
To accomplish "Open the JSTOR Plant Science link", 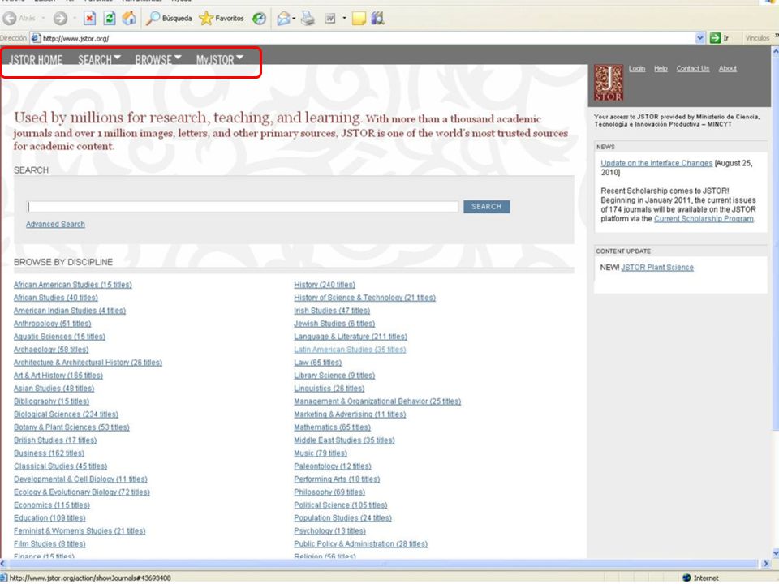I will click(x=656, y=267).
